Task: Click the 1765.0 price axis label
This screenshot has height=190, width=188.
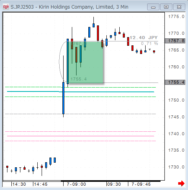Action: pyautogui.click(x=176, y=50)
